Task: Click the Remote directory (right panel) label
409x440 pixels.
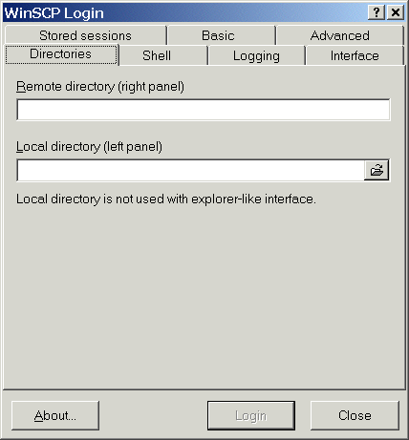Action: click(x=100, y=87)
